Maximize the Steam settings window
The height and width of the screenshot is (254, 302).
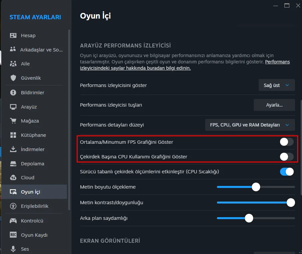tap(287, 6)
